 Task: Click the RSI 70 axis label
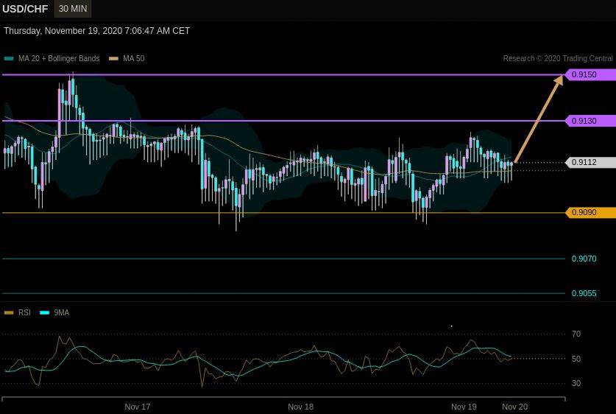pos(576,334)
